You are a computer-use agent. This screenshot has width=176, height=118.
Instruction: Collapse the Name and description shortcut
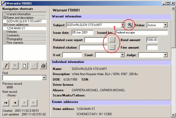click(5, 18)
